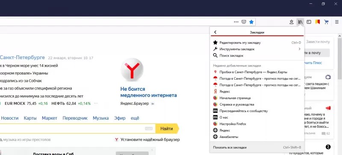Choose Поиск закладок menu entry
The image size is (342, 155).
point(257,56)
